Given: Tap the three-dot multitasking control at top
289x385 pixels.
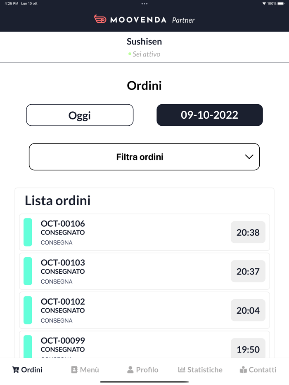Looking at the screenshot, I should (144, 4).
